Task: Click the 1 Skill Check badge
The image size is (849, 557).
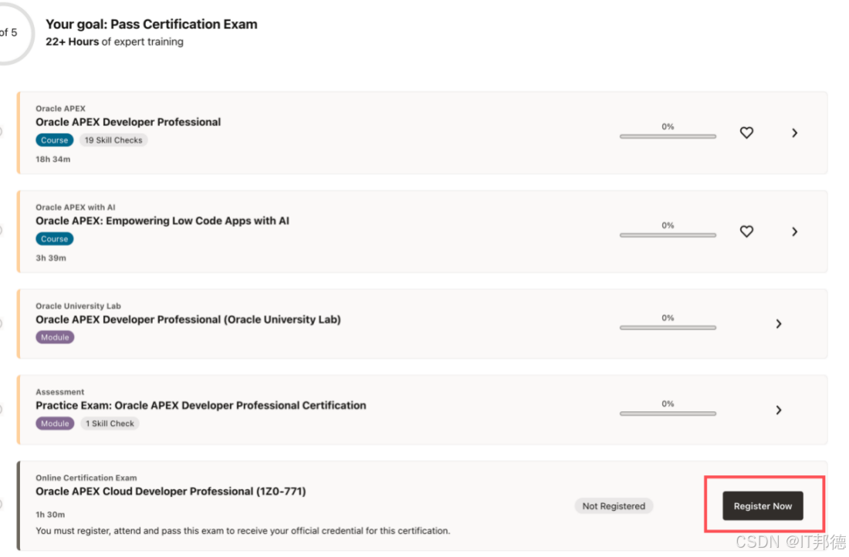Action: [x=110, y=424]
